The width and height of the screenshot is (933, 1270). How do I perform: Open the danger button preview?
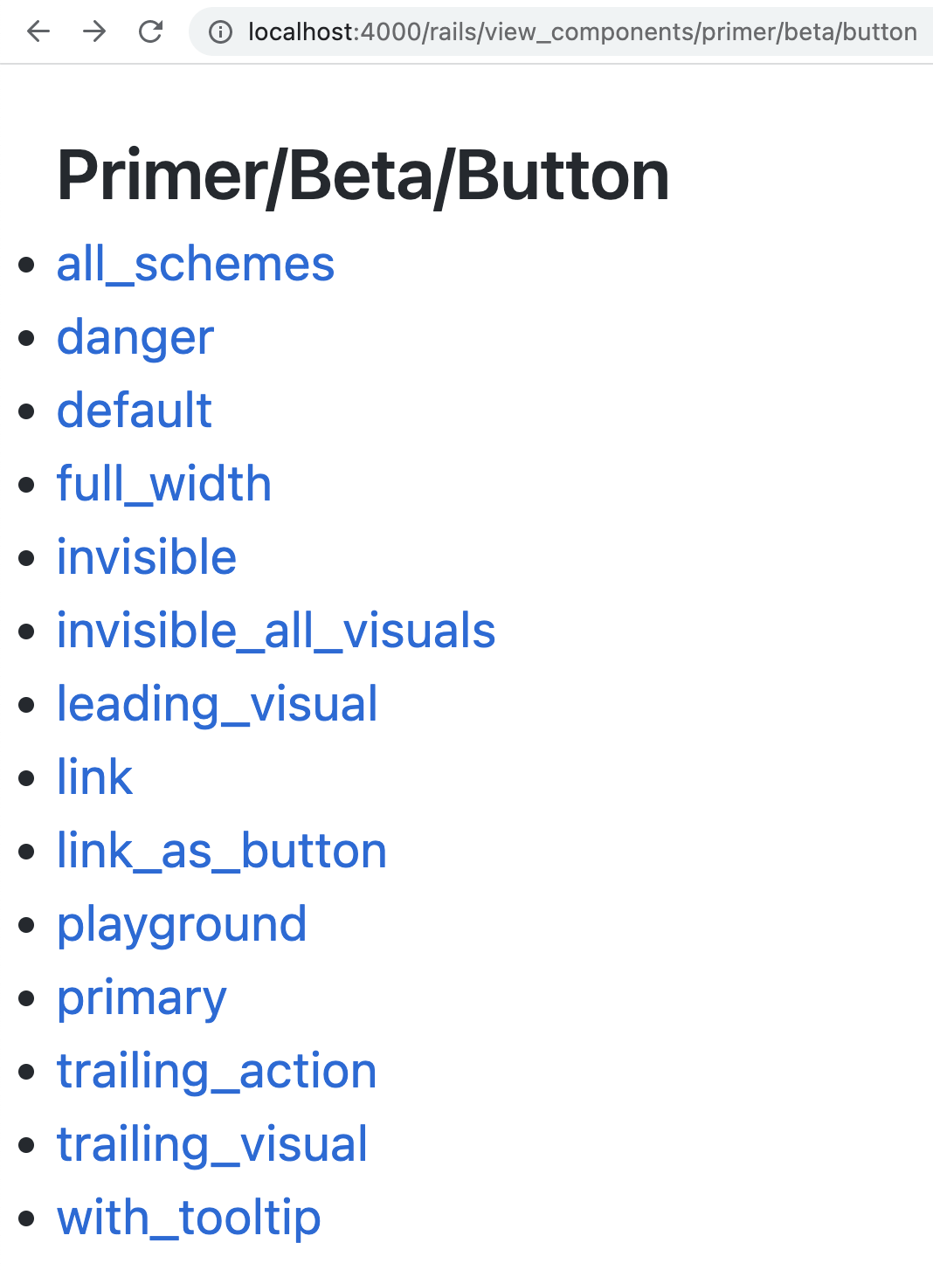point(135,337)
